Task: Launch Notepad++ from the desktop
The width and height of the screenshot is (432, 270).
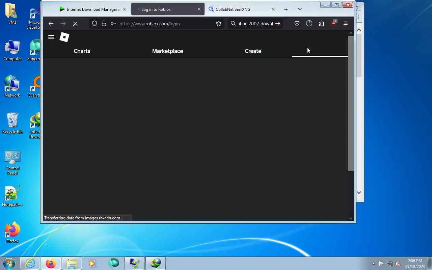Action: (x=12, y=196)
